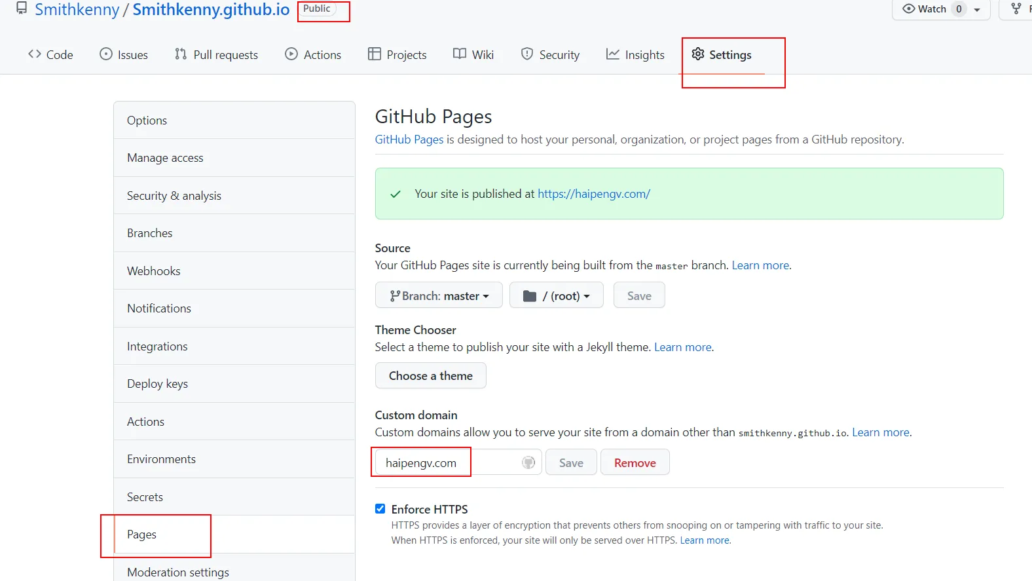This screenshot has width=1032, height=581.
Task: Select Options in the settings sidebar
Action: click(234, 121)
